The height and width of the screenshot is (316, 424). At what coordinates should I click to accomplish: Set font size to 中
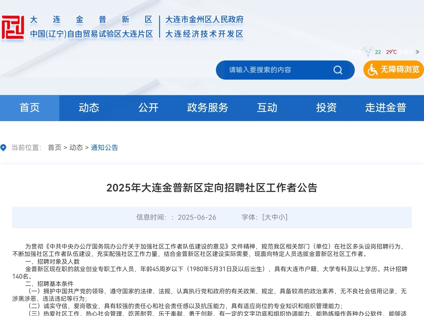click(275, 217)
